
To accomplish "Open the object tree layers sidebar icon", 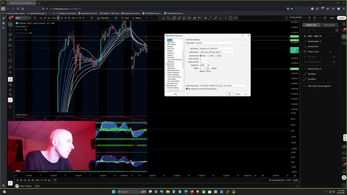I will [344, 37].
